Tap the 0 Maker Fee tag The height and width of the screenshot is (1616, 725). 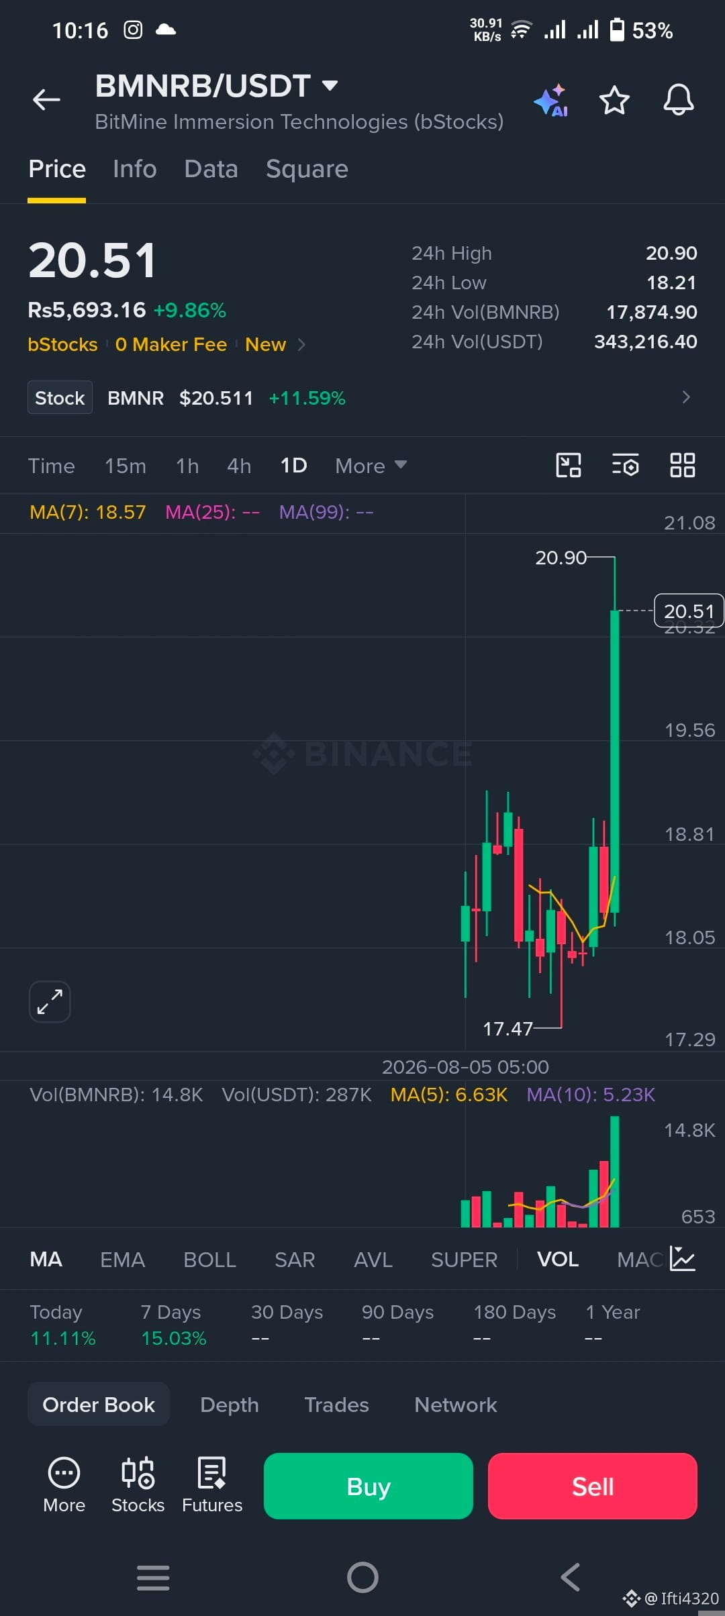[171, 344]
